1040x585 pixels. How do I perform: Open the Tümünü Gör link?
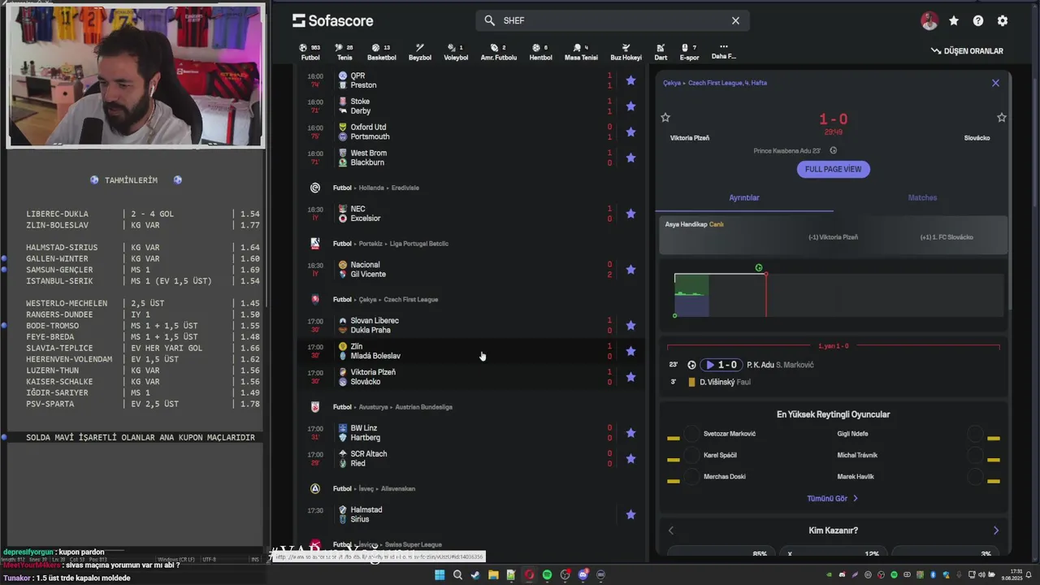click(x=833, y=499)
